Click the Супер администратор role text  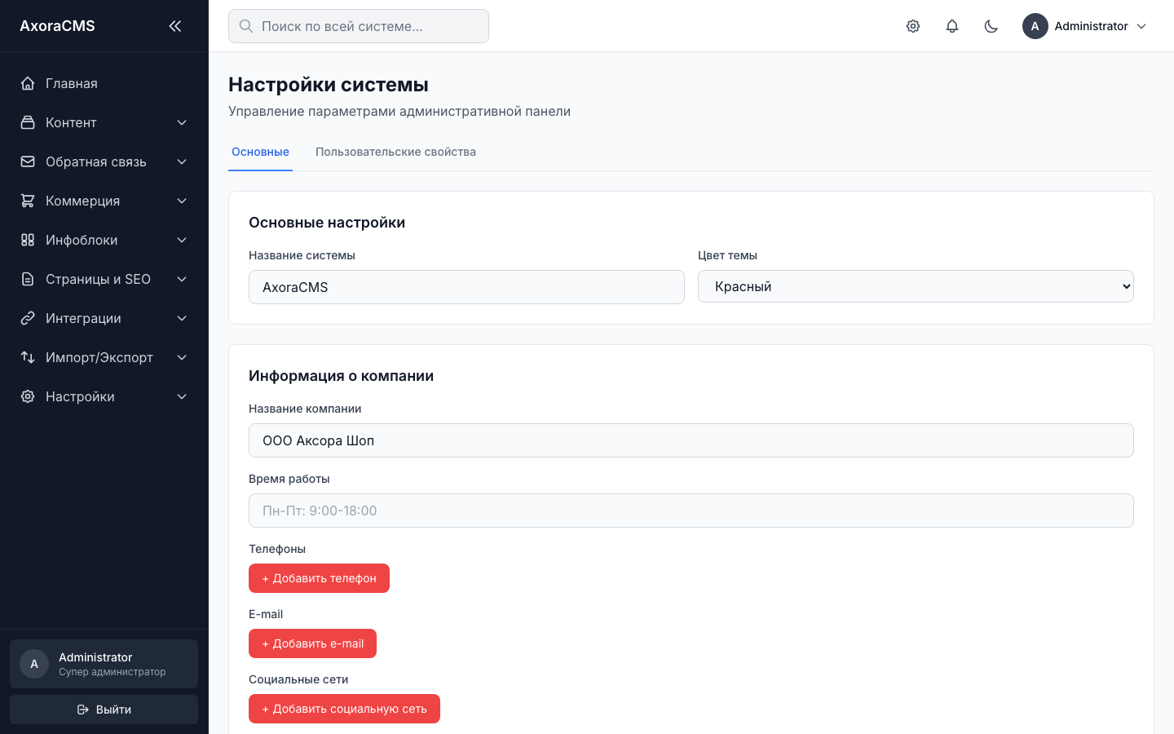coord(113,672)
